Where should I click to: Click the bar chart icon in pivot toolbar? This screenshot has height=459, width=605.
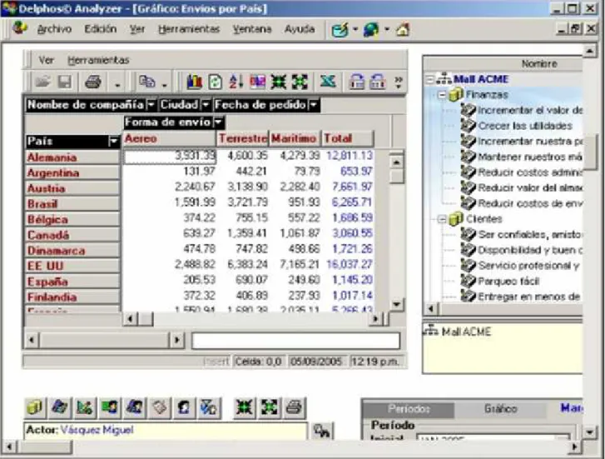[195, 82]
